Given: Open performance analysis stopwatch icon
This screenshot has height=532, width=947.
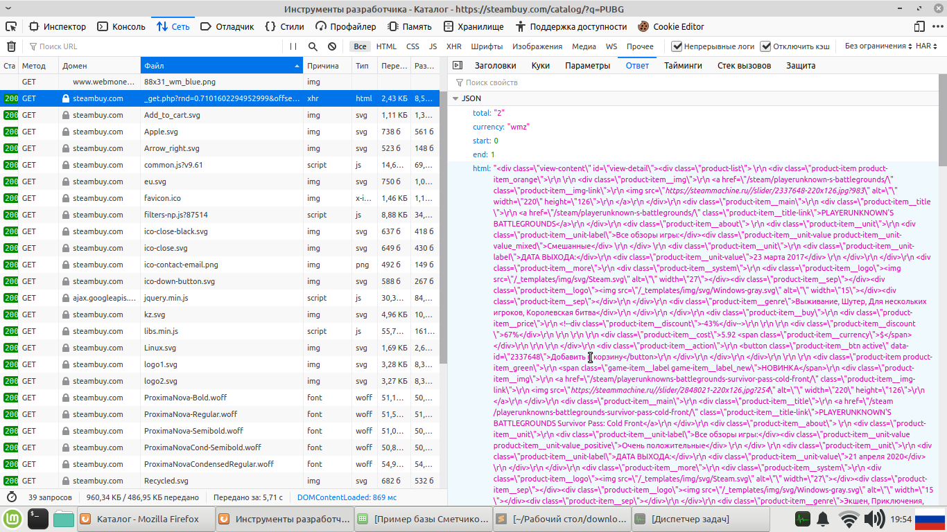Looking at the screenshot, I should (12, 497).
